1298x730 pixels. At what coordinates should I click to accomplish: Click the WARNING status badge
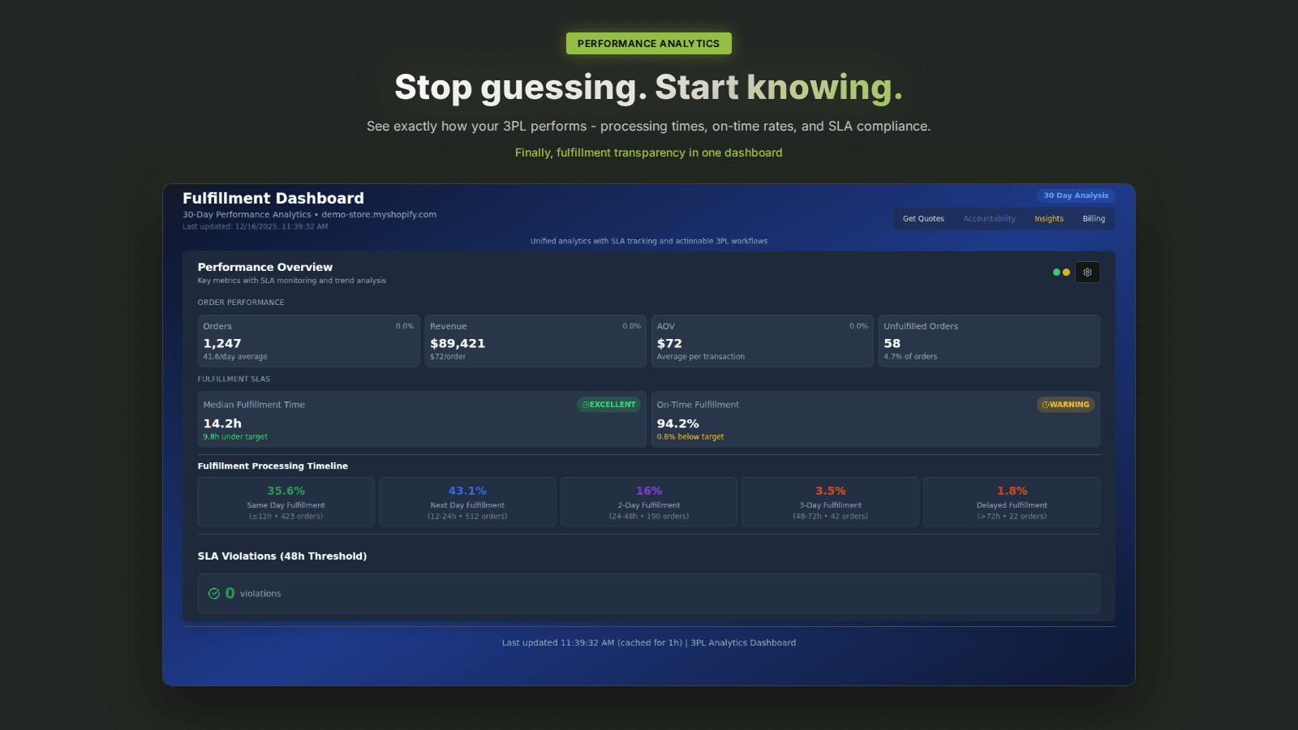1066,405
